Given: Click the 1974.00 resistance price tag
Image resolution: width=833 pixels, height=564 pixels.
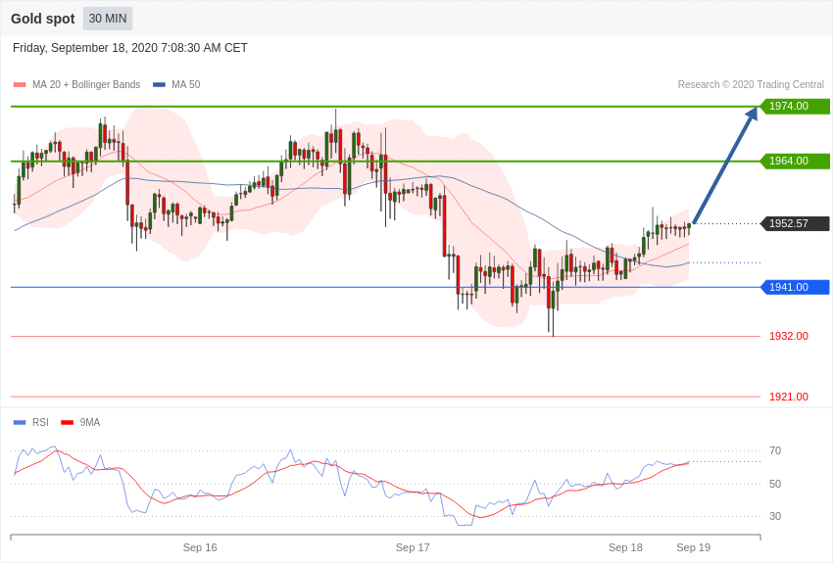Looking at the screenshot, I should tap(796, 106).
